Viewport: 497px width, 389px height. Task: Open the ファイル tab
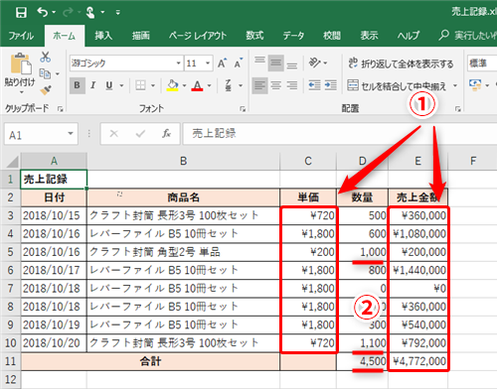tap(21, 36)
